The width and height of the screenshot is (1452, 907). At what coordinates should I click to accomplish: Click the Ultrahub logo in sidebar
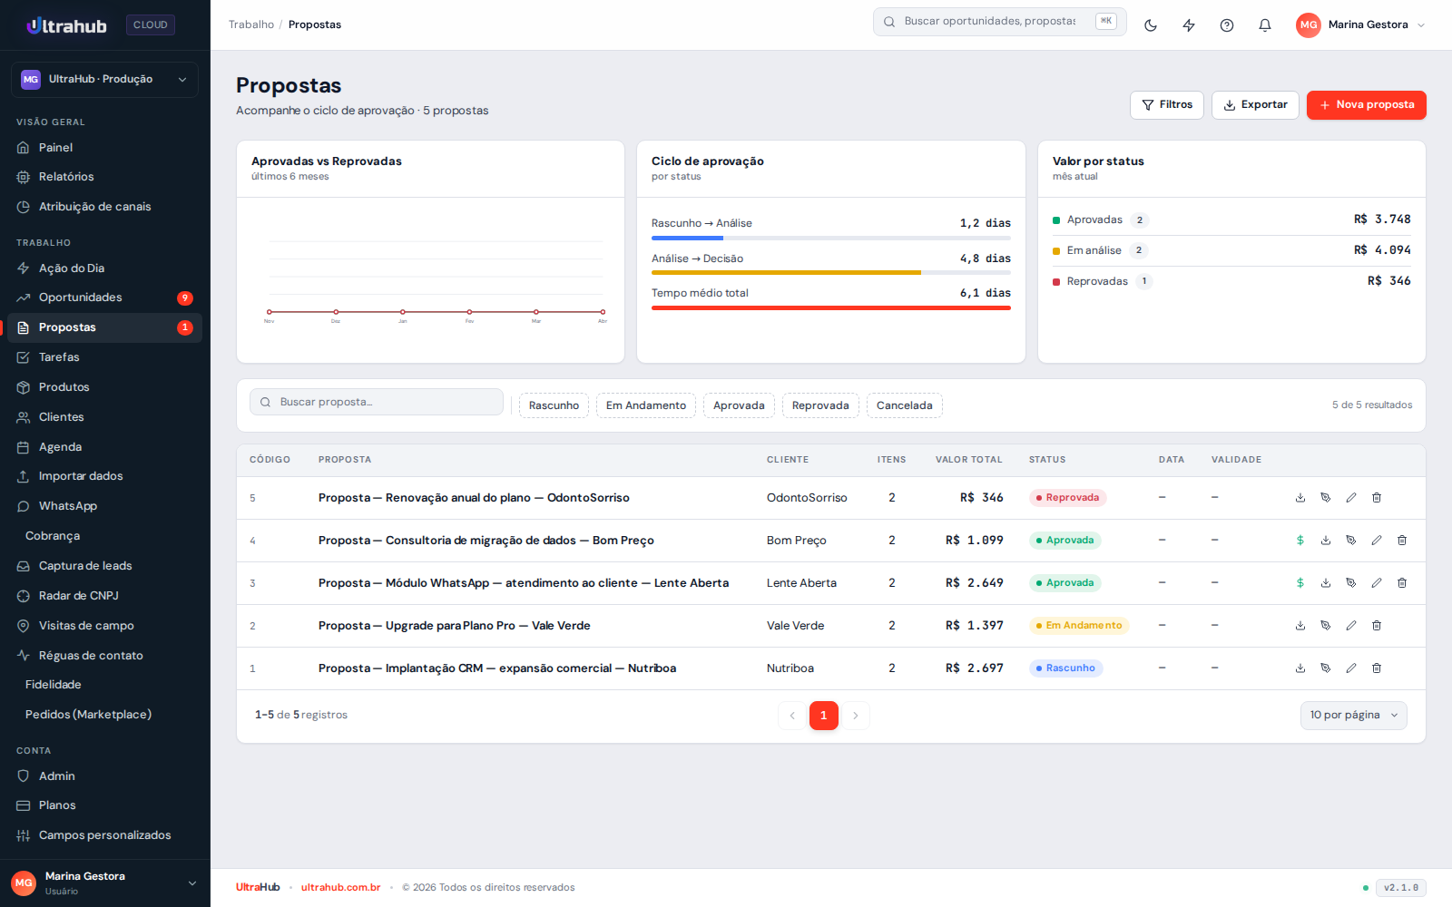[x=66, y=25]
